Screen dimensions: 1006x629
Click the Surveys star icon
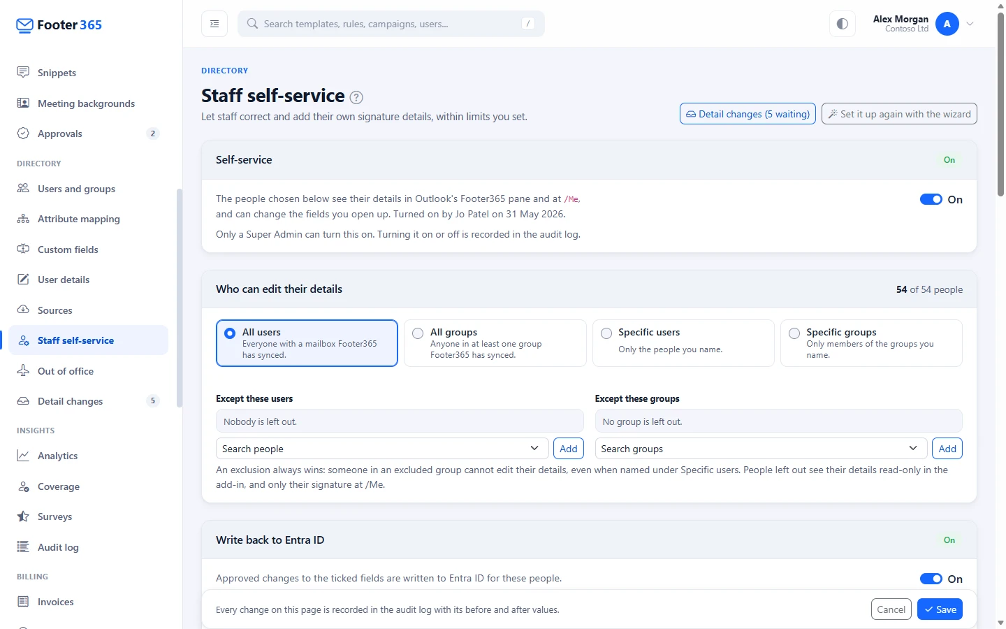[x=23, y=516]
